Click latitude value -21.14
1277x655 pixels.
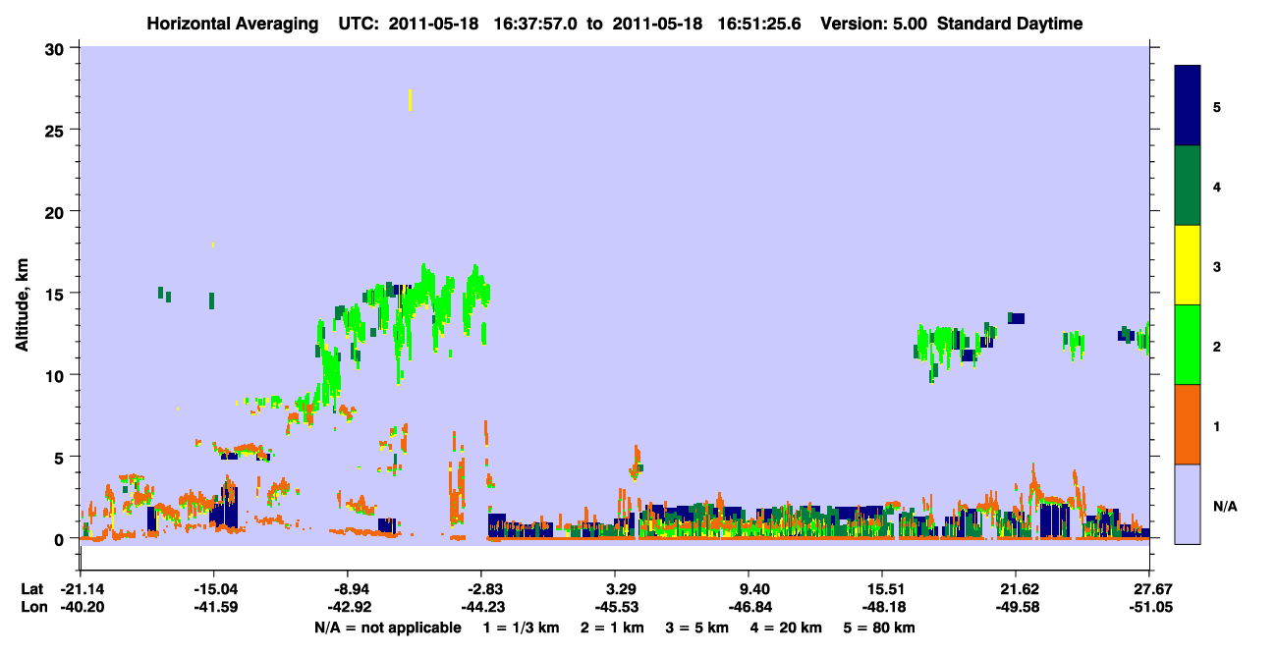pyautogui.click(x=80, y=589)
